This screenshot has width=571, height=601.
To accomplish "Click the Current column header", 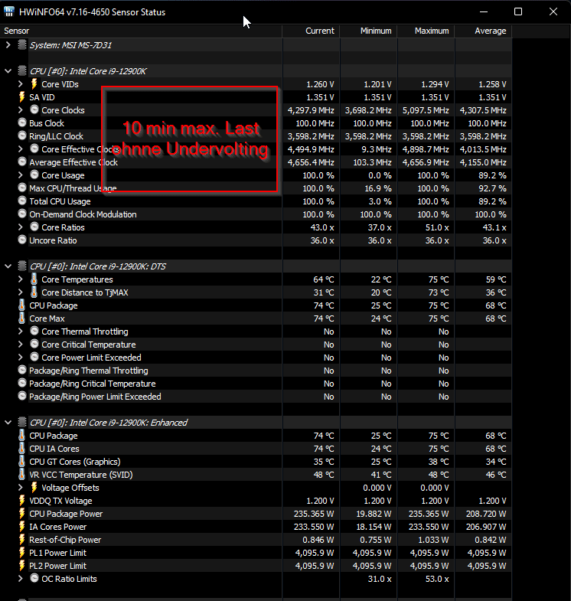I will pyautogui.click(x=312, y=31).
